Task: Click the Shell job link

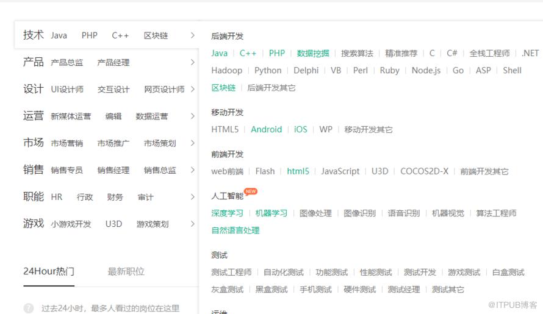Action: (x=512, y=70)
